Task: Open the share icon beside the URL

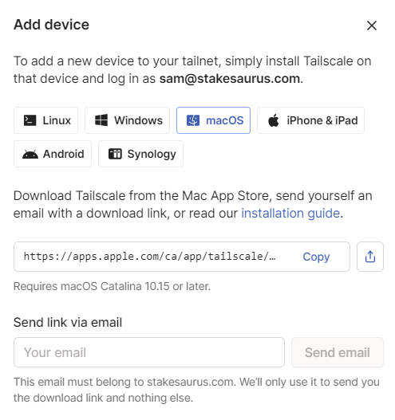Action: pos(370,257)
